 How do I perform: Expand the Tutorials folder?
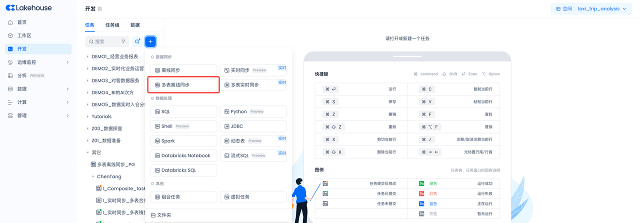(88, 116)
